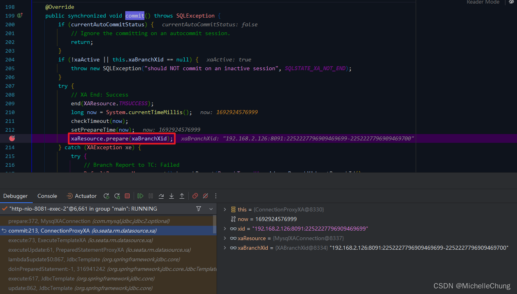
Task: Click 'SQLException' in the throws clause
Action: pyautogui.click(x=195, y=16)
